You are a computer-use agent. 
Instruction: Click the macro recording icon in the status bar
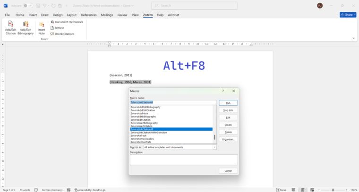point(68,190)
